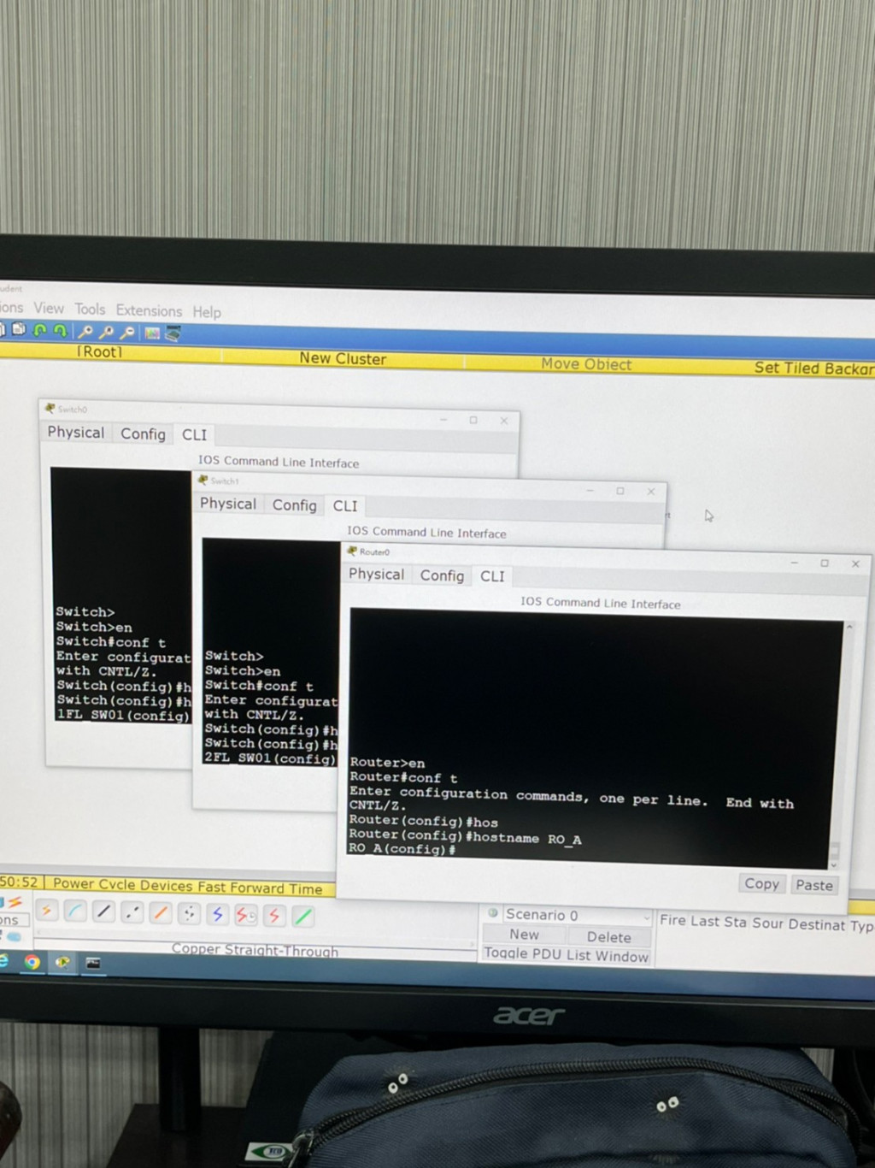Click the Redo arrow in the toolbar
This screenshot has height=1168, width=875.
[x=60, y=330]
